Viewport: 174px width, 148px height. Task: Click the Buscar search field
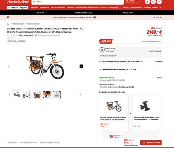coord(78,2)
